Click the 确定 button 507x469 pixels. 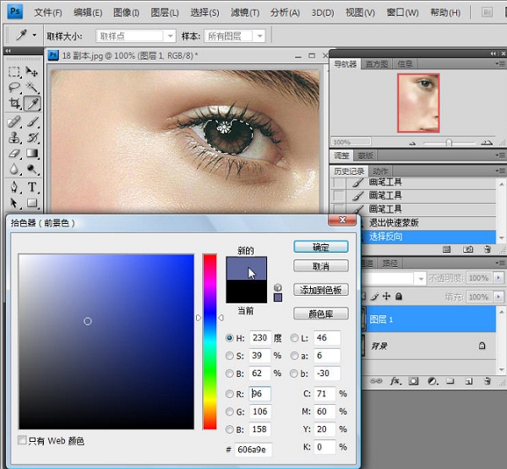[321, 247]
